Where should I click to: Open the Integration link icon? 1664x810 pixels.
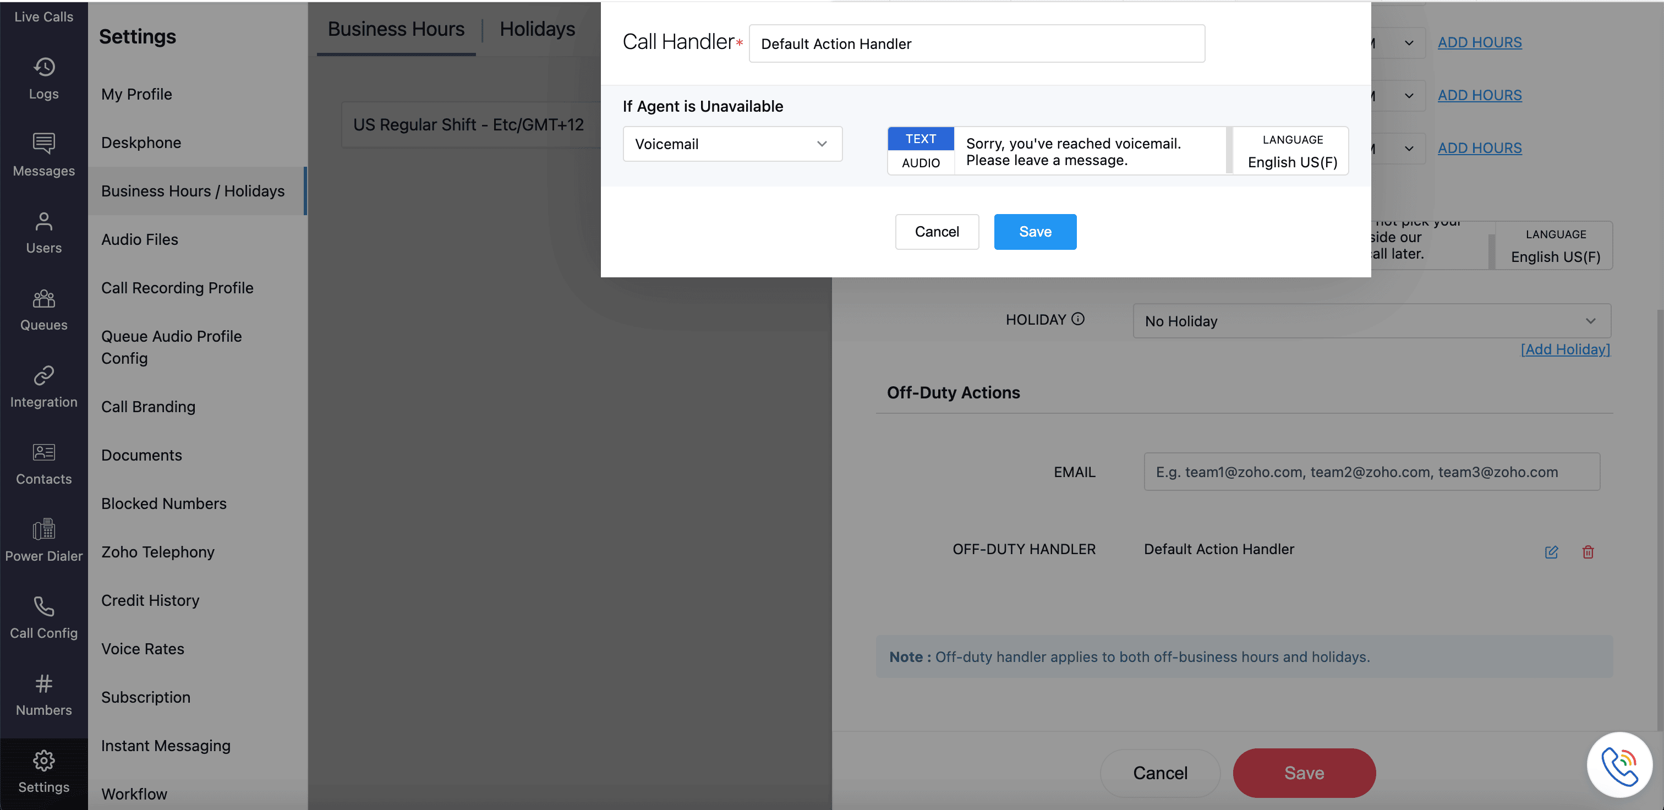tap(44, 375)
